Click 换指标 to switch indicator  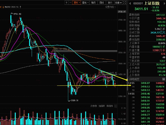(110, 106)
